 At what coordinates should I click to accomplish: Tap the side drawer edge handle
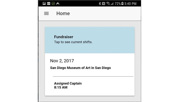(39, 66)
